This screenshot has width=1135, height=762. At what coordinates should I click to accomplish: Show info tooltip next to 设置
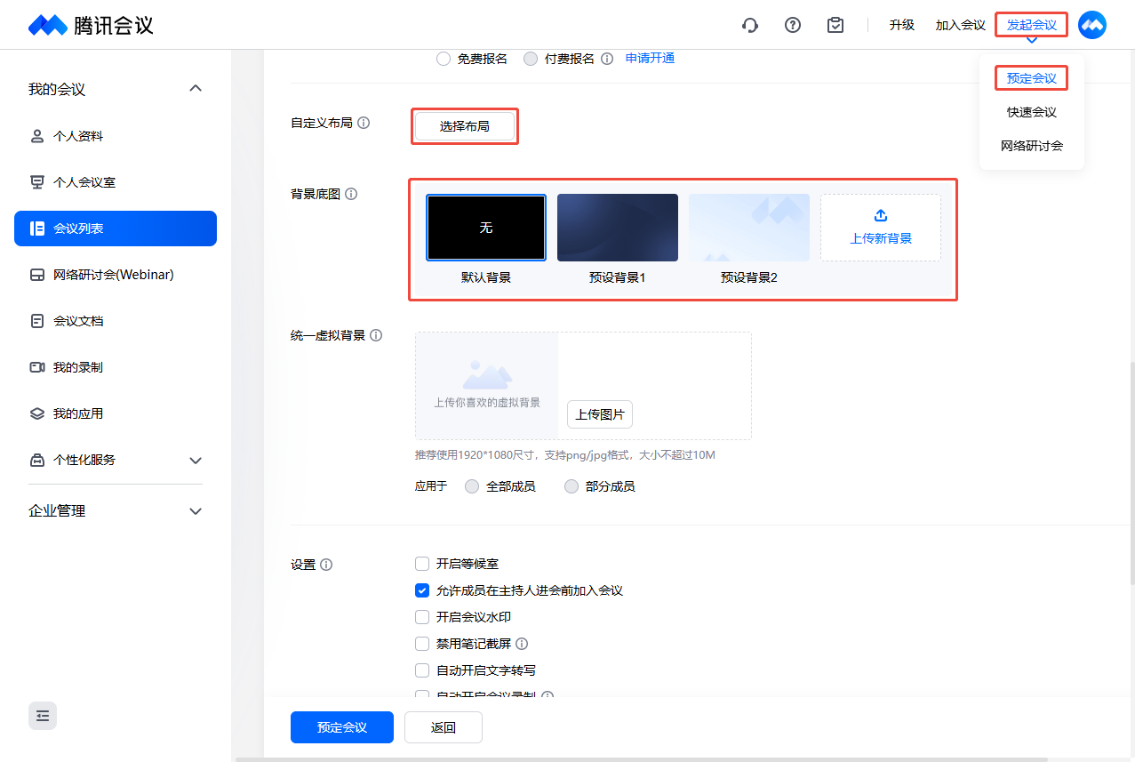click(326, 565)
